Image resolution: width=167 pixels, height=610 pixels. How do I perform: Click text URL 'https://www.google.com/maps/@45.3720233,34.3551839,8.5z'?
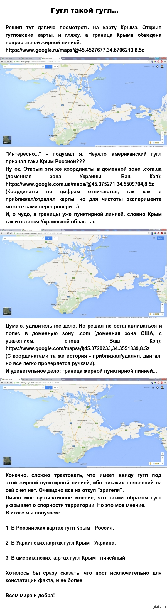pyautogui.click(x=77, y=348)
